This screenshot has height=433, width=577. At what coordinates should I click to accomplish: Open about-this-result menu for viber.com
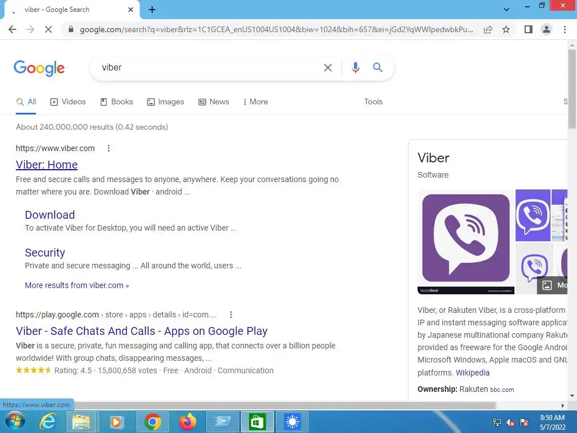click(x=109, y=148)
